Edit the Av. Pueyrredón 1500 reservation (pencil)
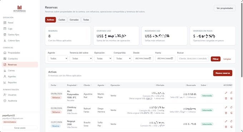The image size is (243, 132). [226, 93]
